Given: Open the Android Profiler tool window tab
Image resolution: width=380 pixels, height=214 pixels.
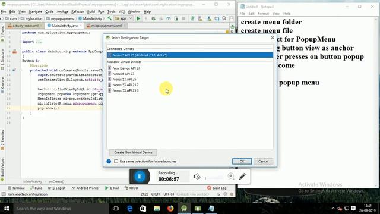Looking at the screenshot, I should click(x=85, y=188).
